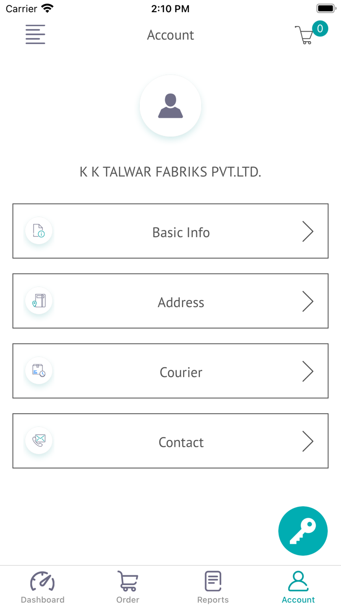Switch to the Dashboard tab
Screen dimensions: 341x606
click(43, 587)
